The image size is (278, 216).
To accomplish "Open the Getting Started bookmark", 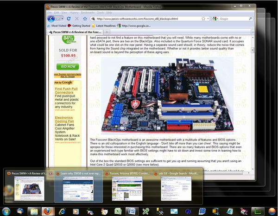I will pos(79,25).
